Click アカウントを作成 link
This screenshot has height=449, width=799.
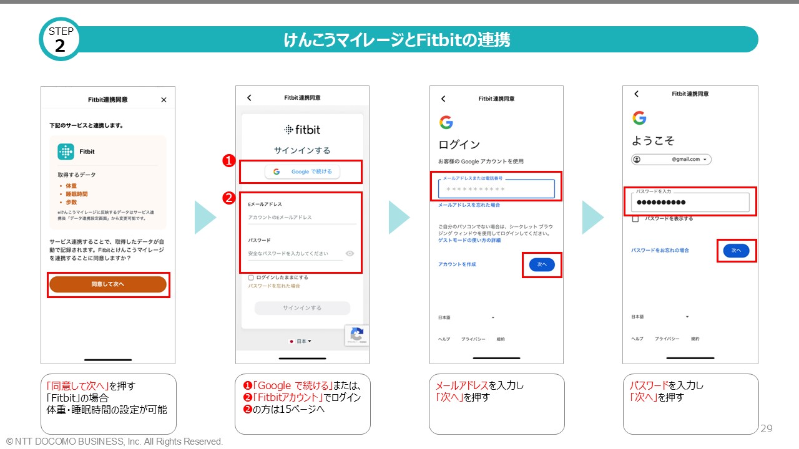click(x=457, y=264)
